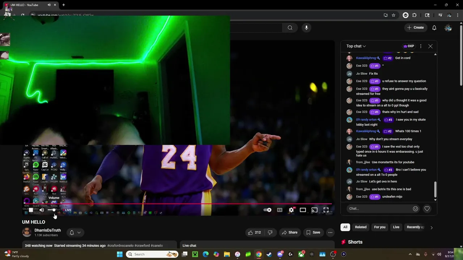
Task: Open the DharrisDaTruth channel avatar
Action: 27,233
